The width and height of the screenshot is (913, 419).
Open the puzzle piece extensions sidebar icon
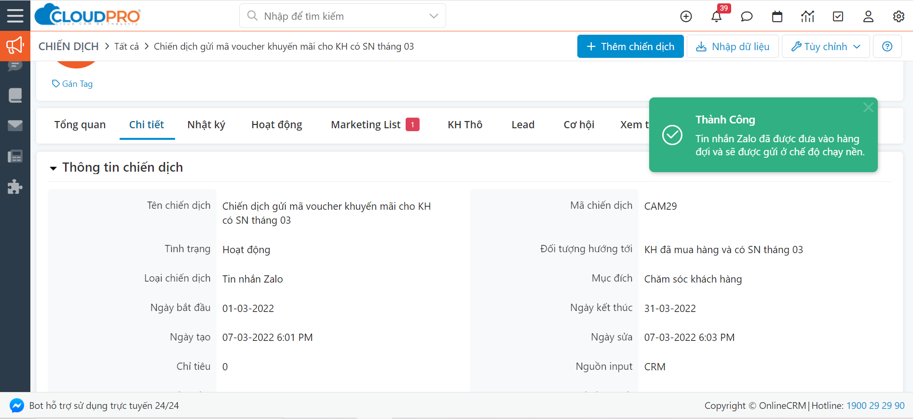15,187
